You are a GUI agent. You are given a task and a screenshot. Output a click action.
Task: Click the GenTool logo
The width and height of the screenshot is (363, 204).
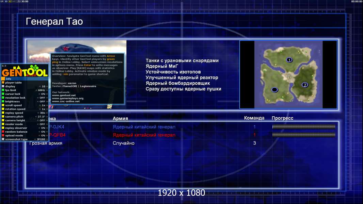(25, 71)
